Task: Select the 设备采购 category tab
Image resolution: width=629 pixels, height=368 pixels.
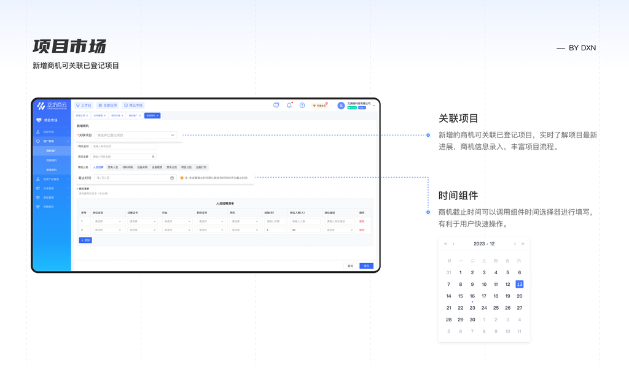Action: [x=143, y=167]
